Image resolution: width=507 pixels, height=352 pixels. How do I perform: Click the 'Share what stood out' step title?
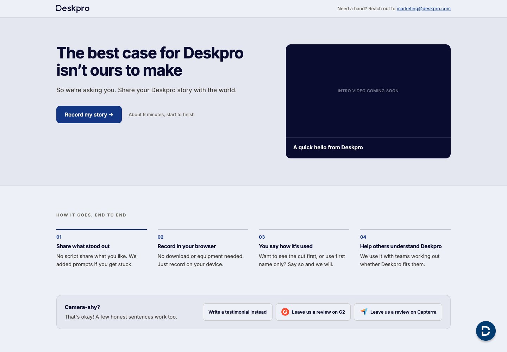[x=83, y=246]
